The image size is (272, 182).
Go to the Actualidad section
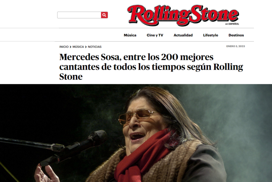coord(183,35)
